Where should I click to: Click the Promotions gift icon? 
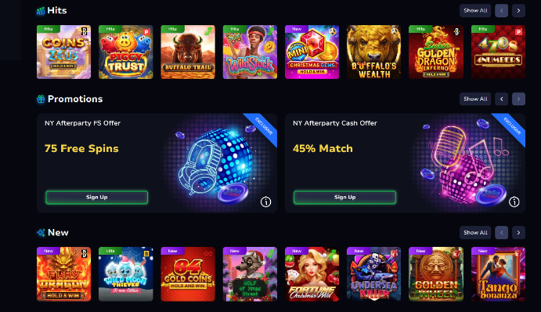pos(41,99)
